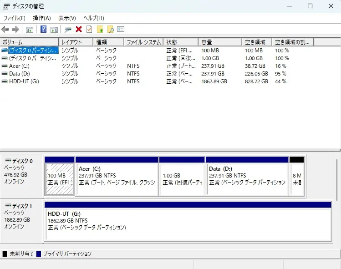341x269 pixels.
Task: Click the Disk Management title bar icon
Action: point(6,6)
